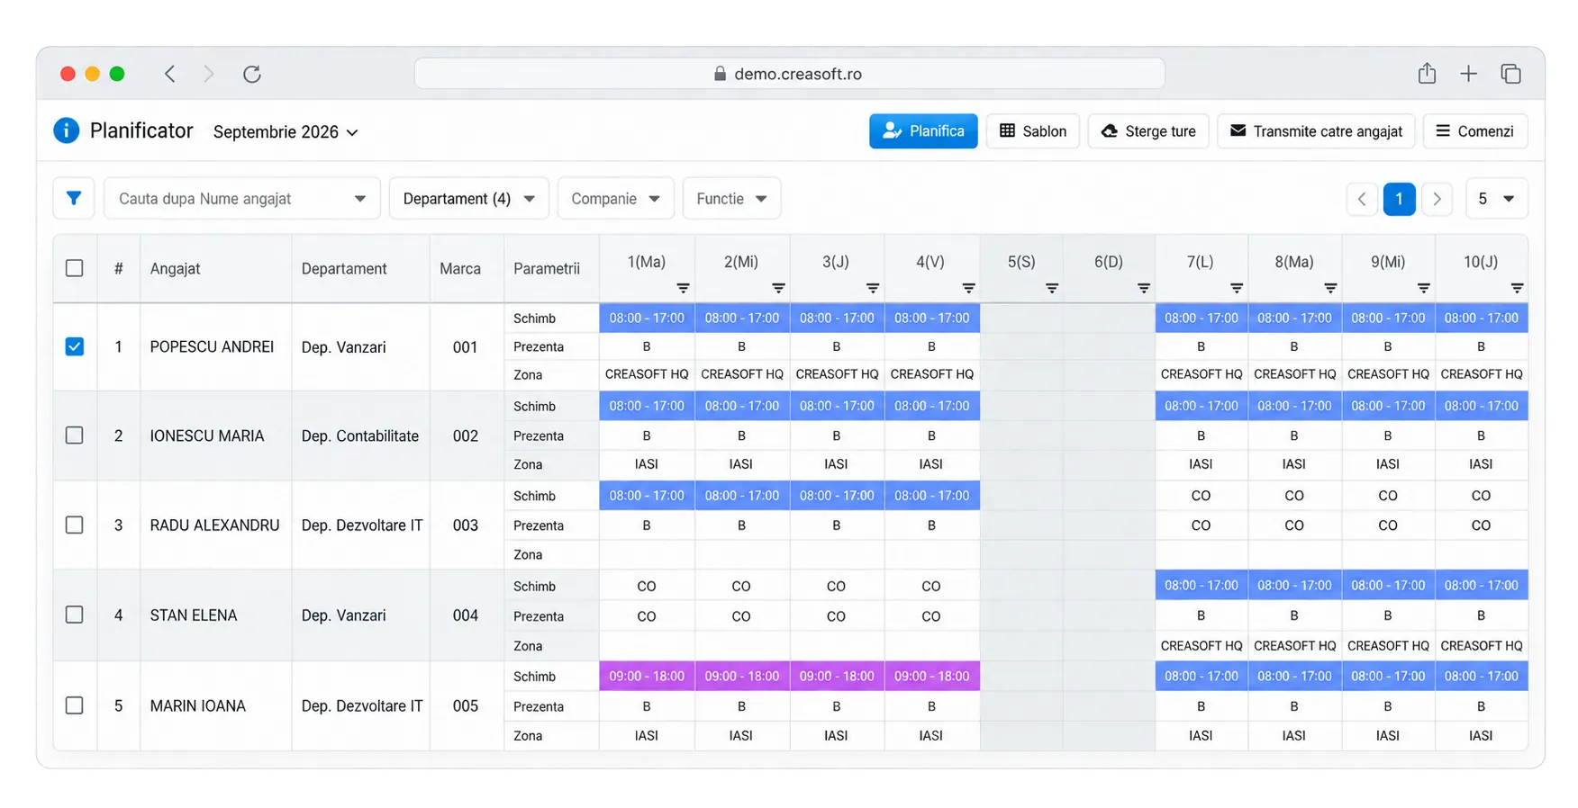1578x808 pixels.
Task: Click the Departament column header
Action: (360, 268)
